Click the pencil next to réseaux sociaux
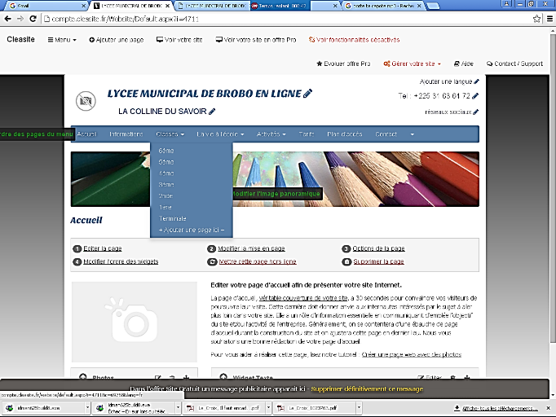The width and height of the screenshot is (556, 417). 476,112
